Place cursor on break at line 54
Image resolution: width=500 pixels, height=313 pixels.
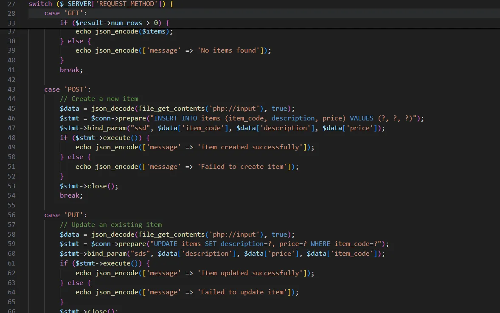coord(71,196)
